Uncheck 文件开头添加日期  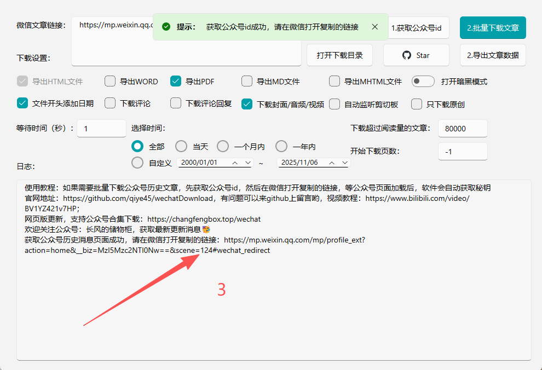(22, 104)
